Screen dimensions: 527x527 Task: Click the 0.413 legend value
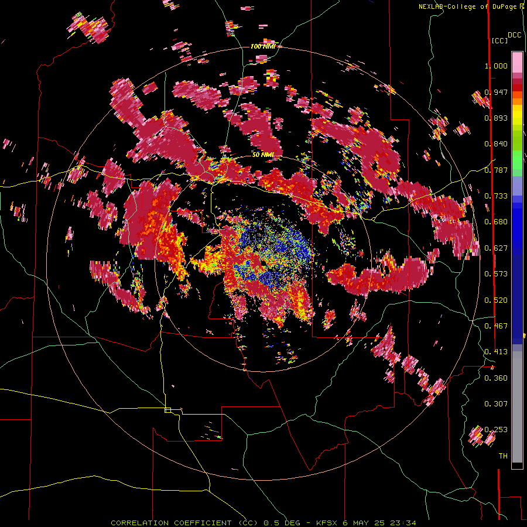[x=496, y=352]
